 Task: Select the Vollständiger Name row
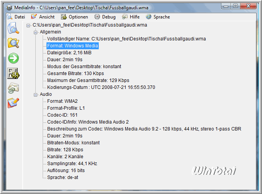point(126,39)
